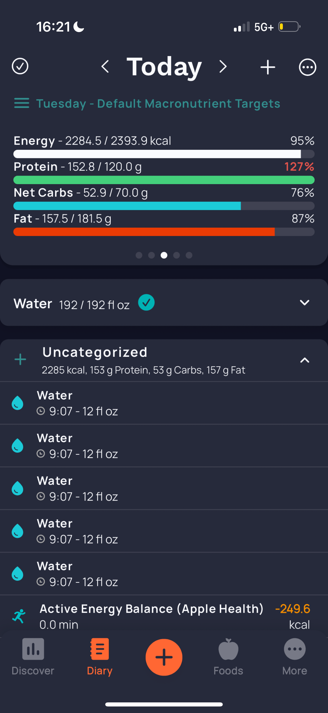Tap the plus icon in top header

[268, 67]
